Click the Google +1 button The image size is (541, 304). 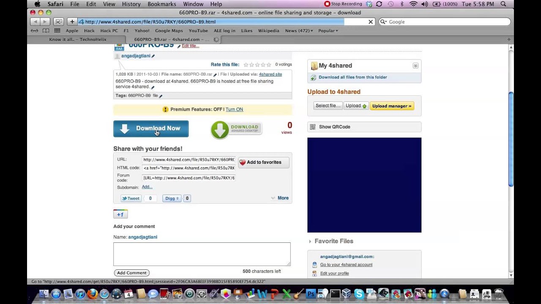[120, 214]
